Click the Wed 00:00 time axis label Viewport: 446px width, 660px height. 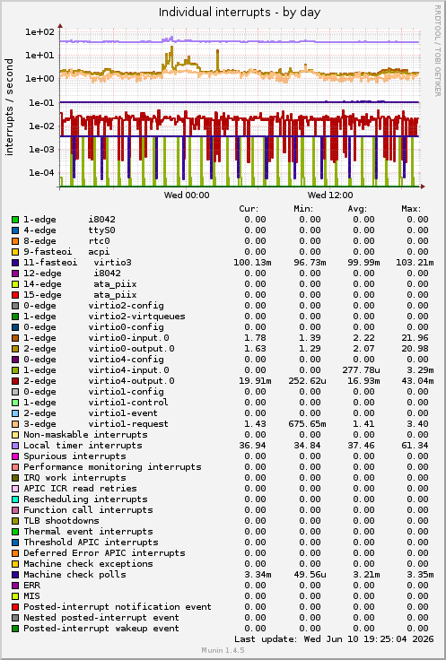186,195
